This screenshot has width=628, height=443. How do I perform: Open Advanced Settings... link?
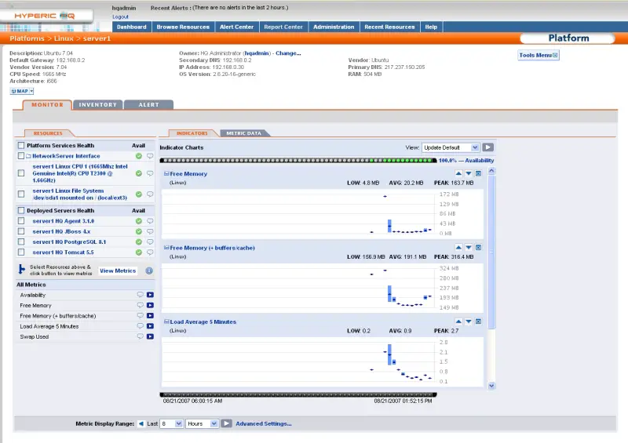point(264,423)
